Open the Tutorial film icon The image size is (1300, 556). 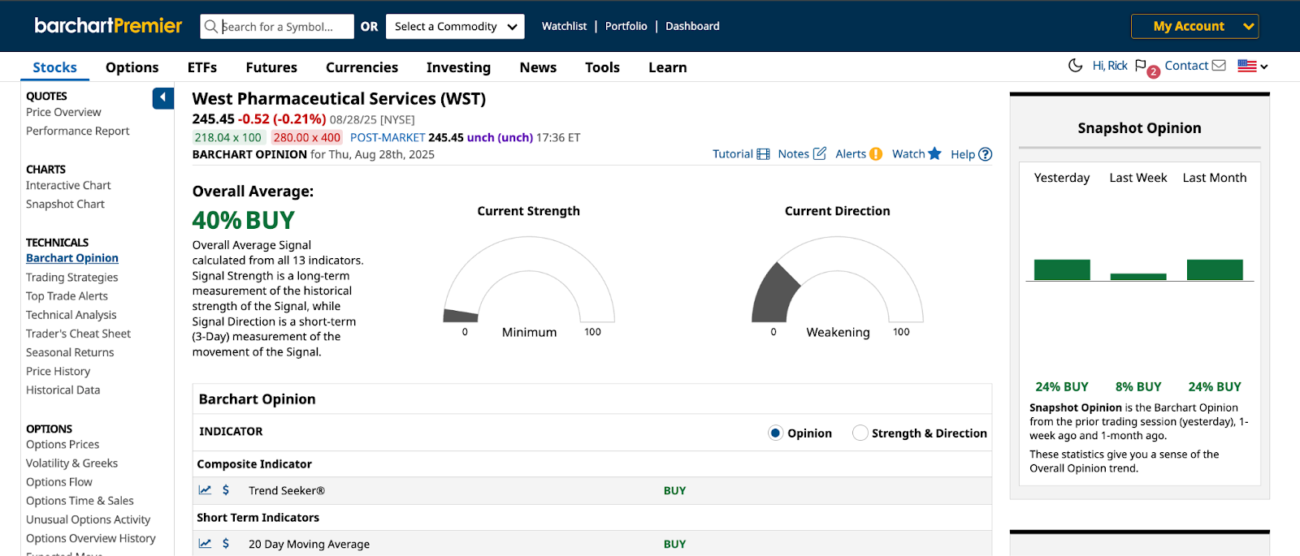click(763, 154)
